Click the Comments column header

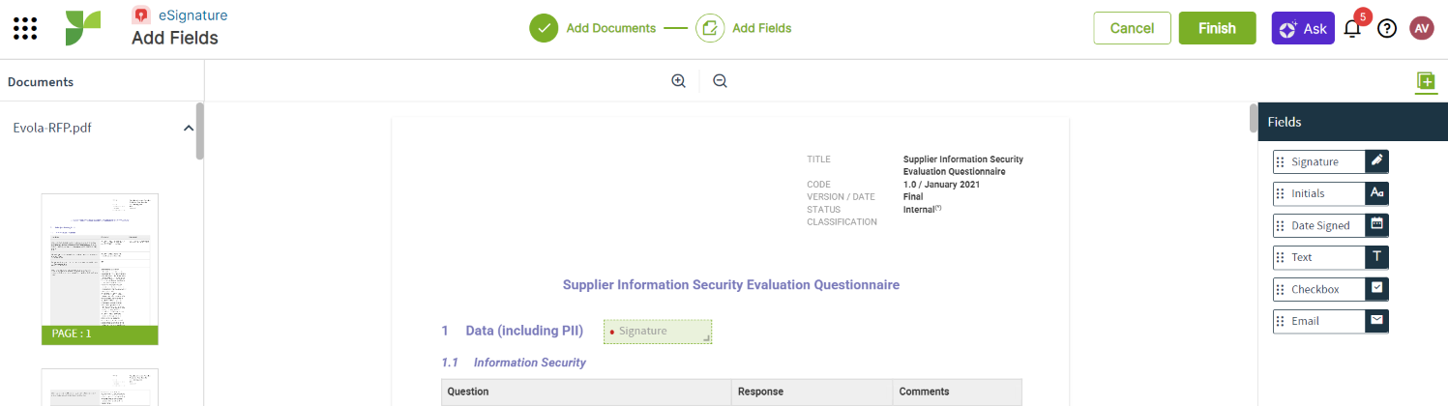[x=957, y=392]
